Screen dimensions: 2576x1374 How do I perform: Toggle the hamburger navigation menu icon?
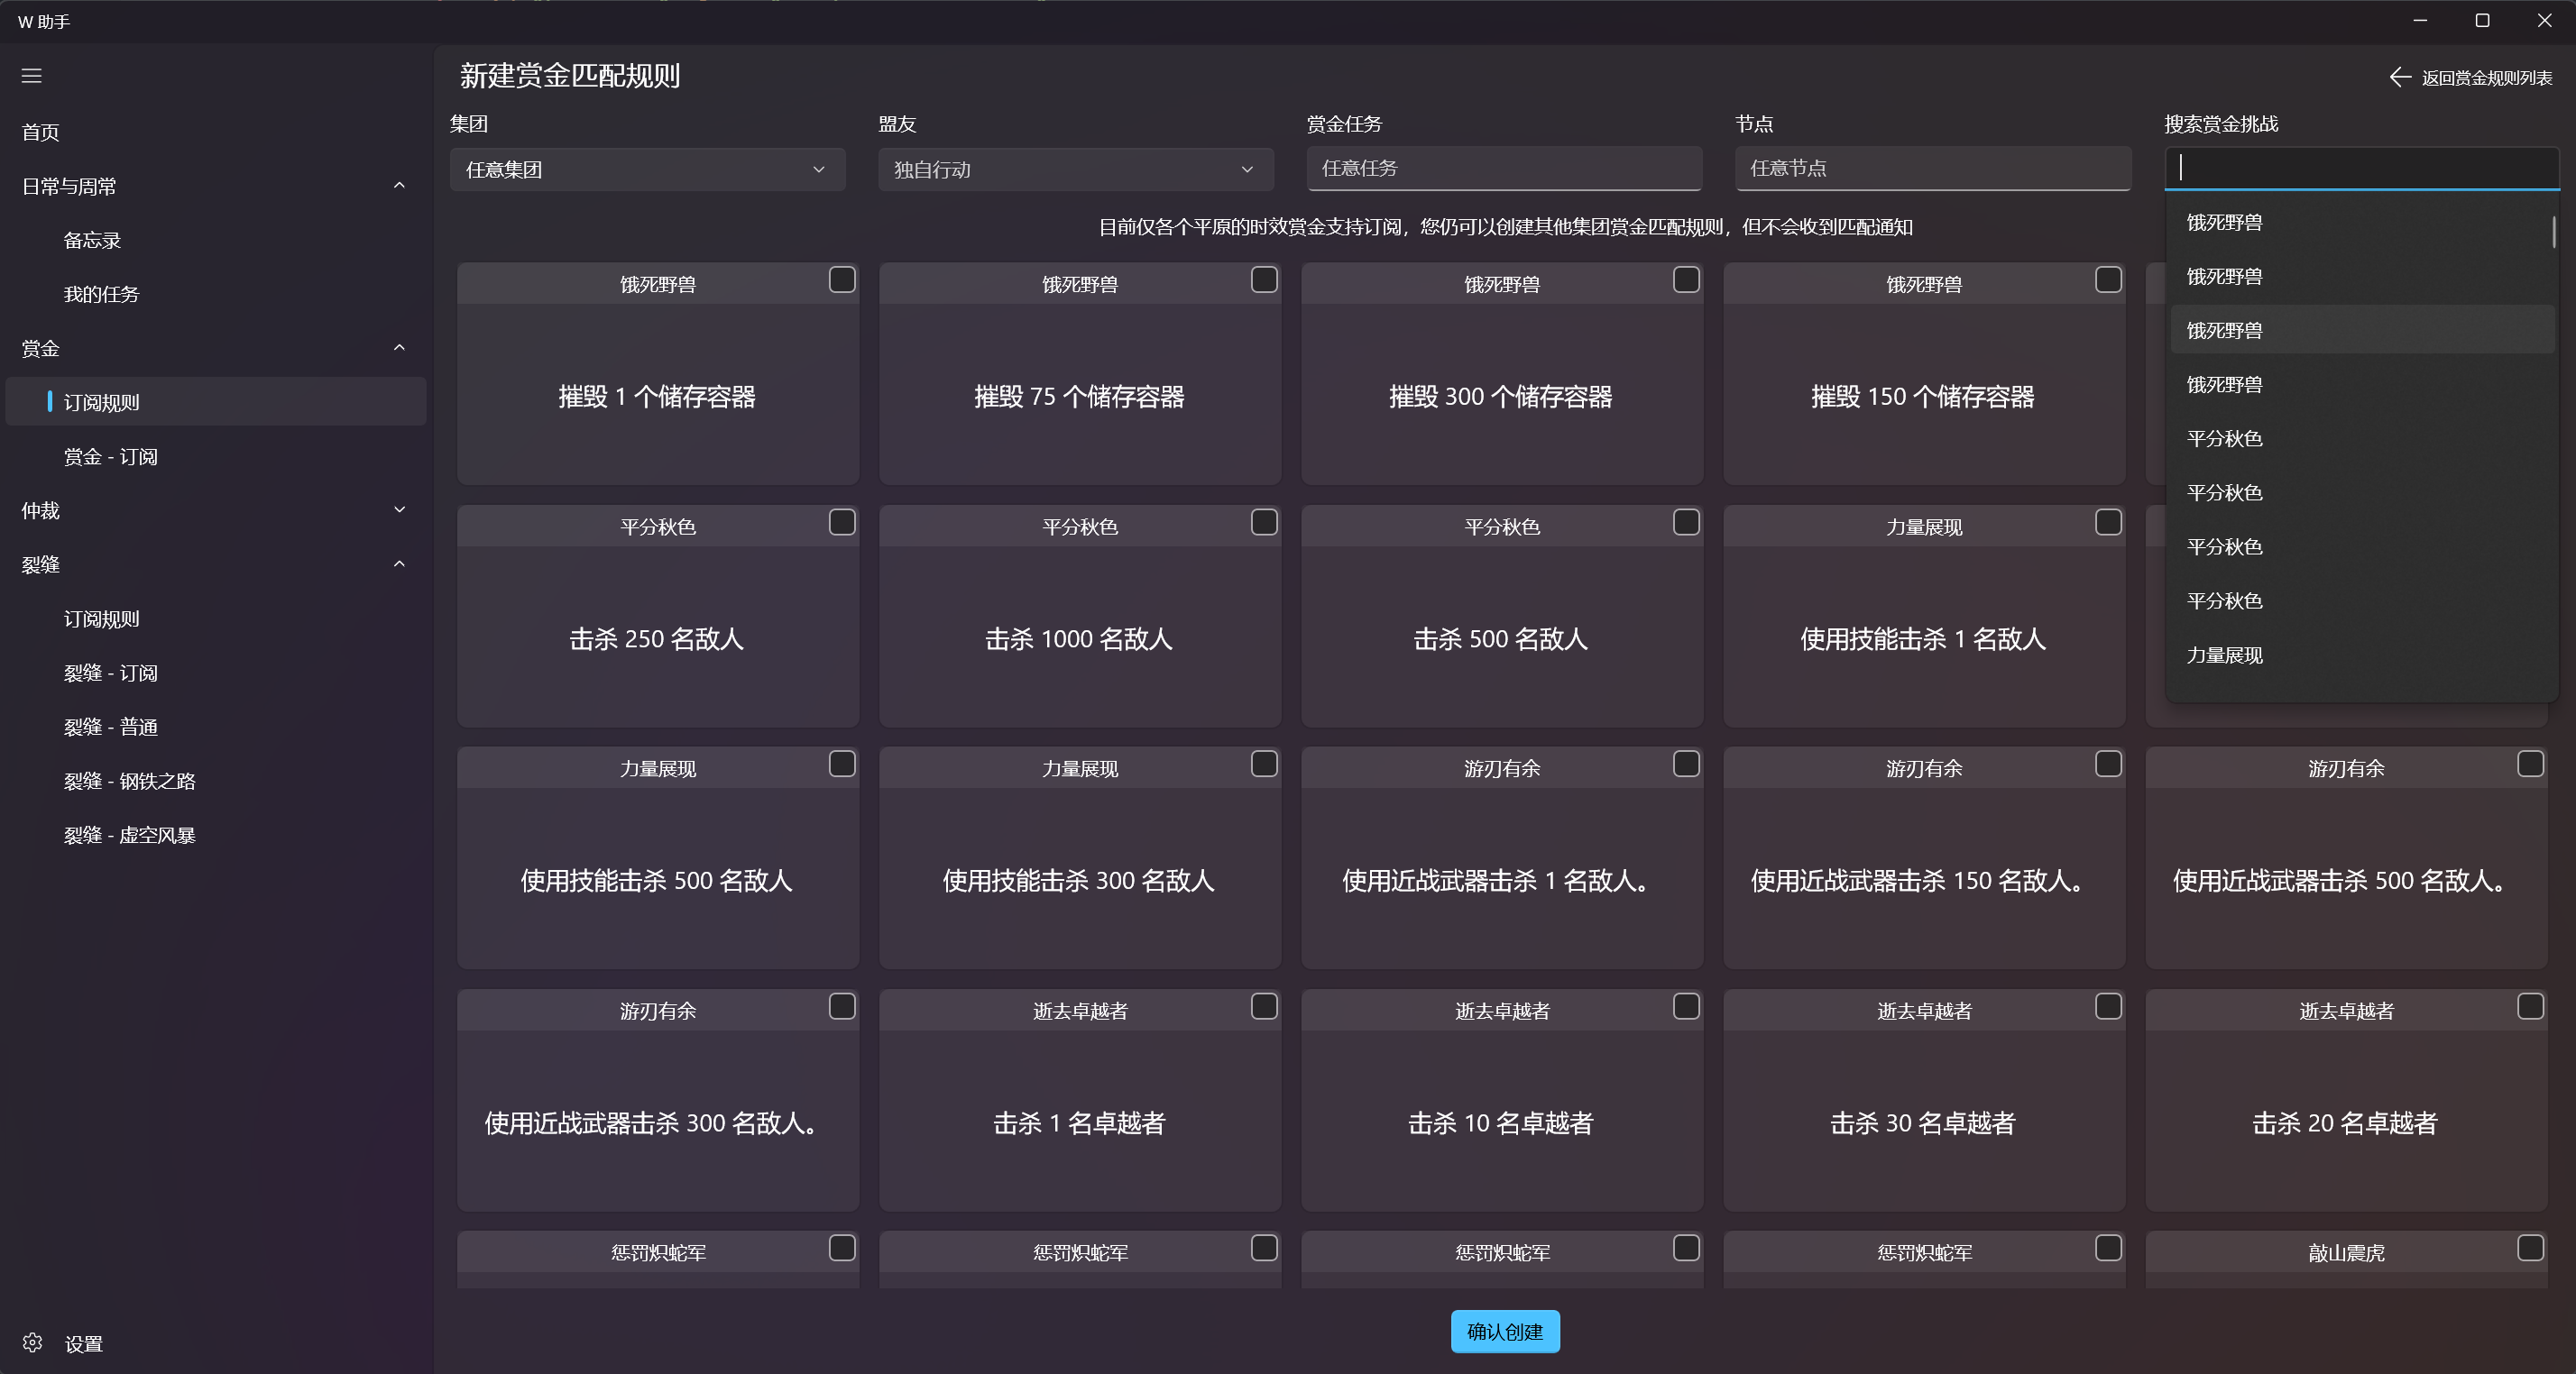pyautogui.click(x=32, y=76)
